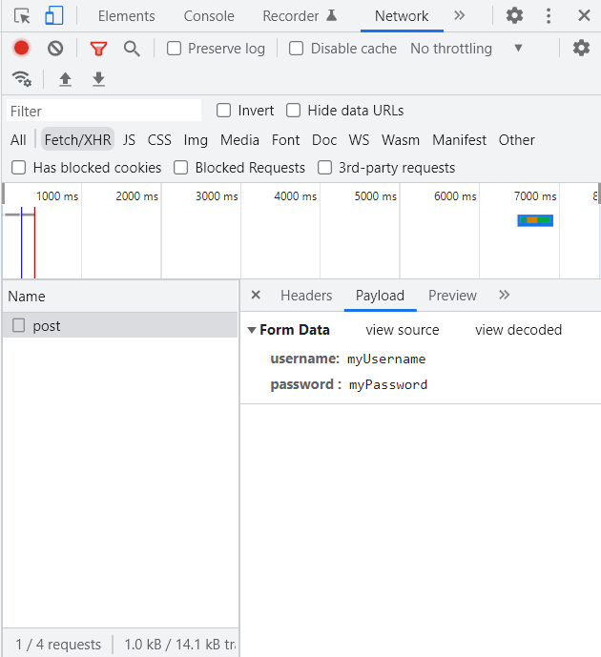Tick the Hide data URLs checkbox
This screenshot has height=657, width=601.
294,111
